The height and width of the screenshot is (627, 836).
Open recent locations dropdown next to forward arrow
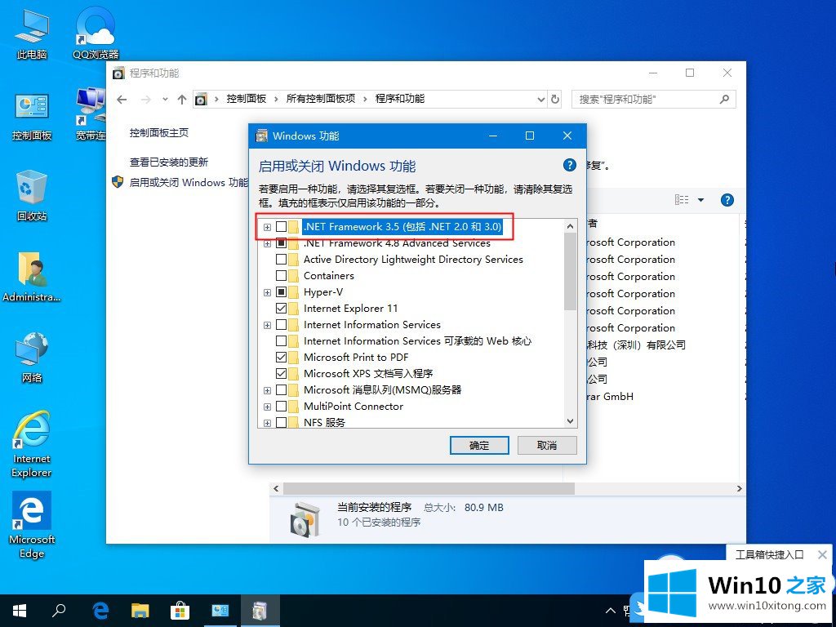165,99
